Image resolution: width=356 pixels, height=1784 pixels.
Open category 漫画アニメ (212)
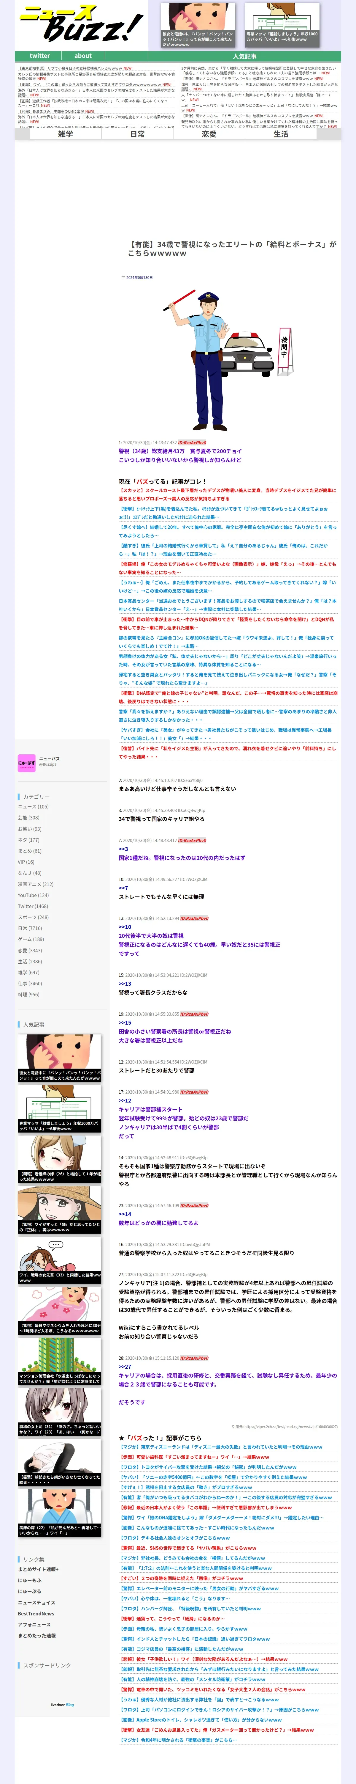pyautogui.click(x=35, y=884)
